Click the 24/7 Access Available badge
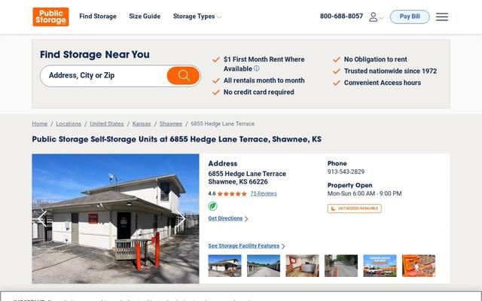 355,208
